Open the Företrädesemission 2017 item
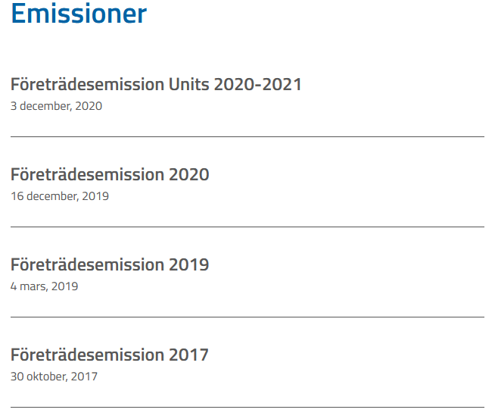Viewport: 495px width, 419px height. (110, 355)
